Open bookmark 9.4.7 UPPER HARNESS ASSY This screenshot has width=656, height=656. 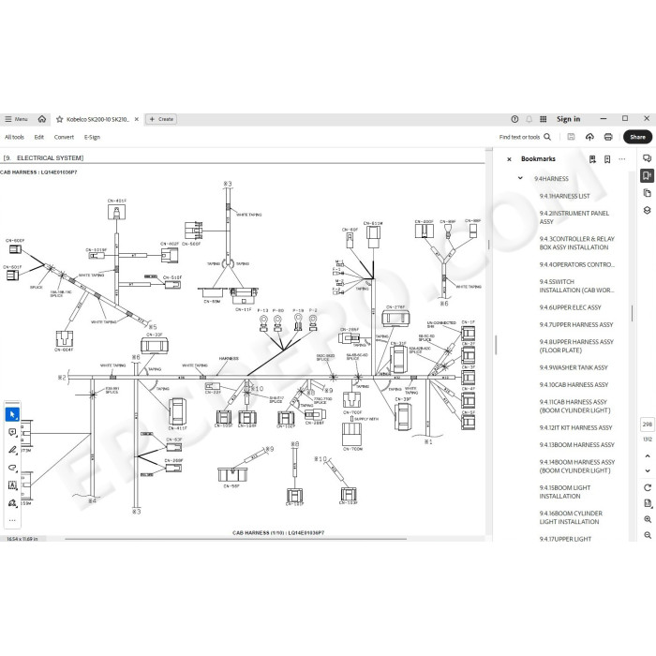click(576, 324)
